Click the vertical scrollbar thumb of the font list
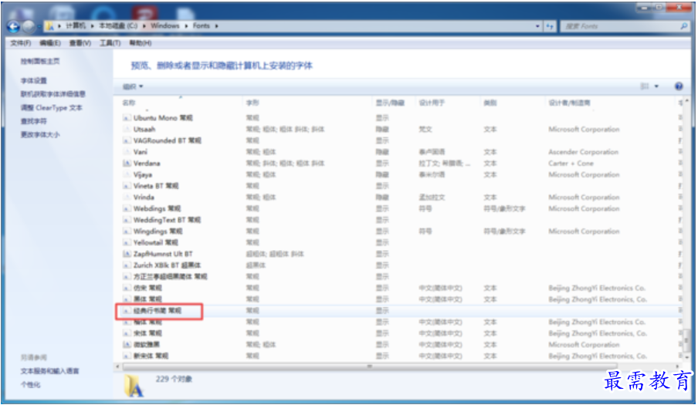Screen dimensions: 698x405 coord(687,340)
